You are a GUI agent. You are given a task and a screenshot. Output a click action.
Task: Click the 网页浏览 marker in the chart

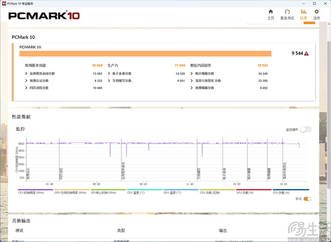[61, 174]
